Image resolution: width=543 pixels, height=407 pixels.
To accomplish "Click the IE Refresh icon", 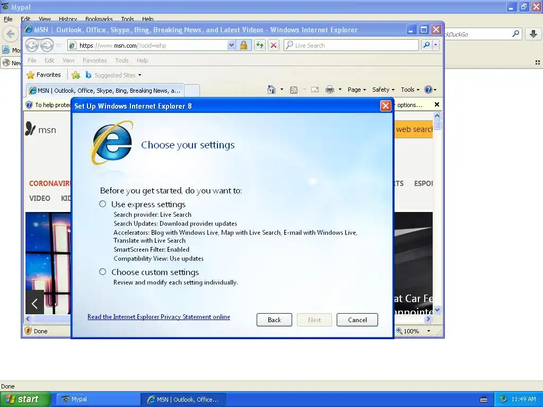I will (260, 46).
